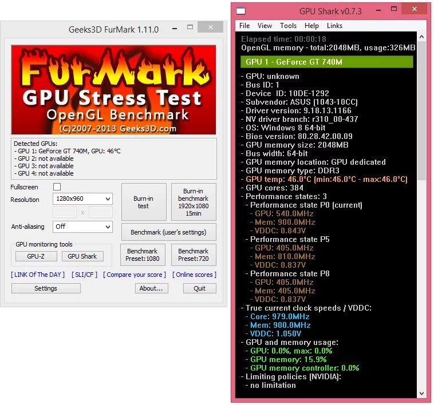
Task: Open the View menu in GPU Shark
Action: 265,26
